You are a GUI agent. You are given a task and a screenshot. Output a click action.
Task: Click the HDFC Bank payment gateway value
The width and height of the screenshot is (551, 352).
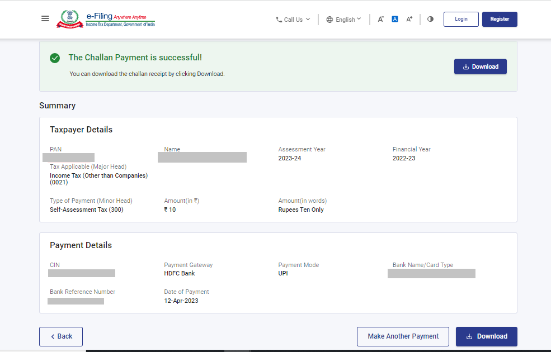pyautogui.click(x=180, y=274)
